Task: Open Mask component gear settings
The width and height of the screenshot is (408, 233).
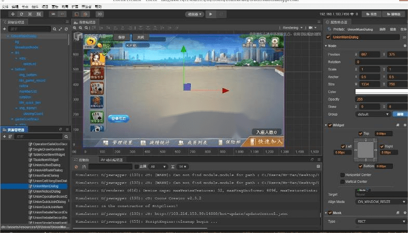Action: click(x=405, y=212)
